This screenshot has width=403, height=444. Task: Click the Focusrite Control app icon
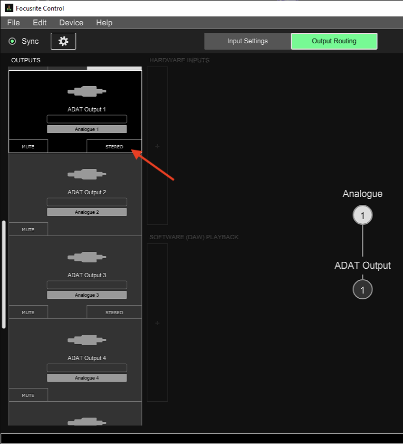9,8
